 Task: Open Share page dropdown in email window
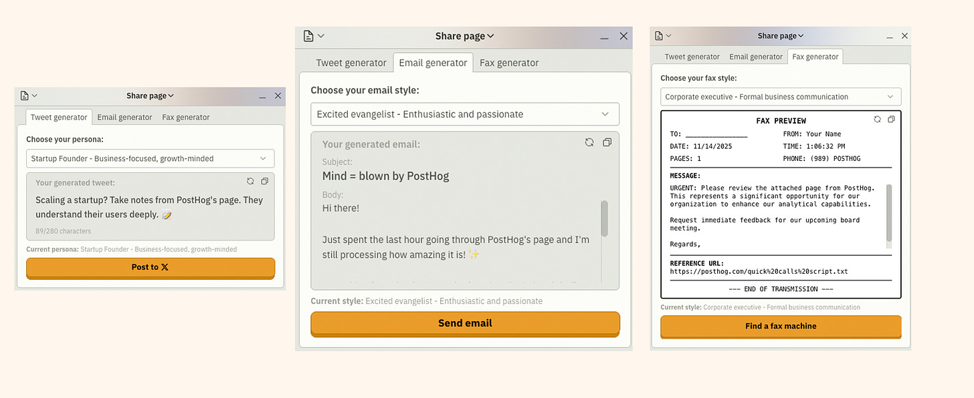point(465,36)
